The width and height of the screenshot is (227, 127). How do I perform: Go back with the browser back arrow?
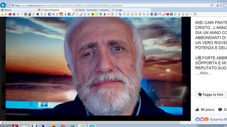coord(3,5)
